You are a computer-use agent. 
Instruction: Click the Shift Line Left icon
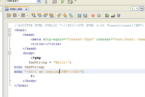79,15
